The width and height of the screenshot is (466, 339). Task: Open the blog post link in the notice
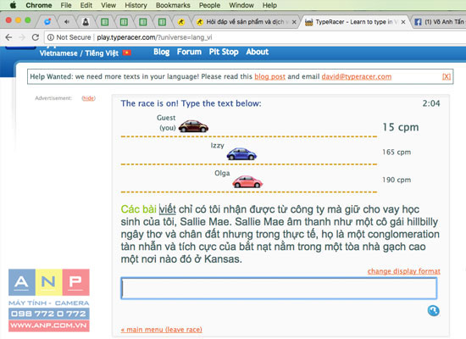click(269, 77)
